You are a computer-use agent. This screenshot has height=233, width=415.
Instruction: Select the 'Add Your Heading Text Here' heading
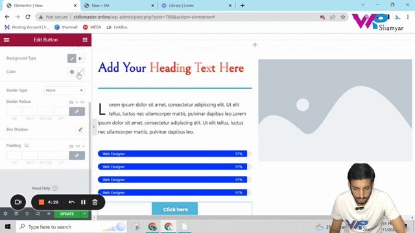171,67
